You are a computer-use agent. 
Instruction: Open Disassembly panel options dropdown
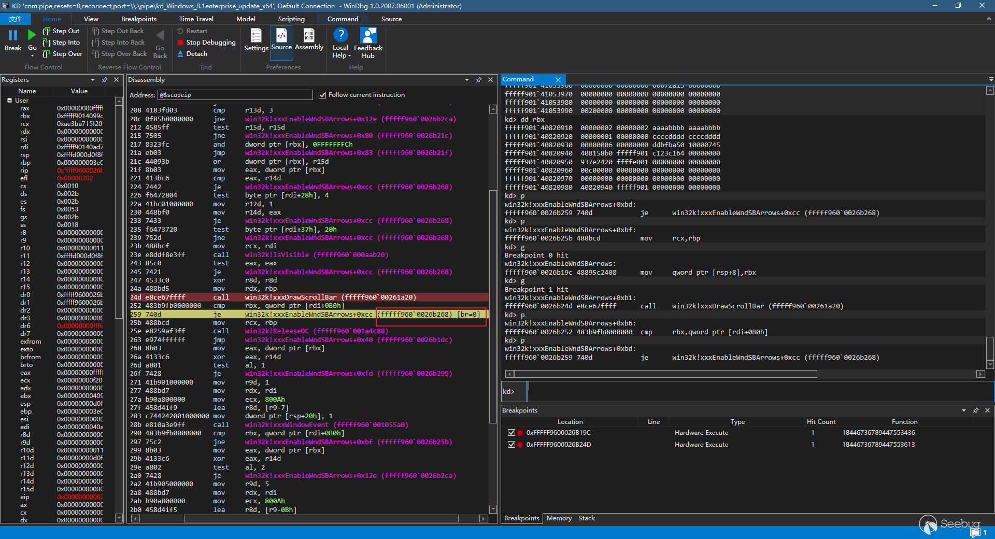tap(467, 80)
